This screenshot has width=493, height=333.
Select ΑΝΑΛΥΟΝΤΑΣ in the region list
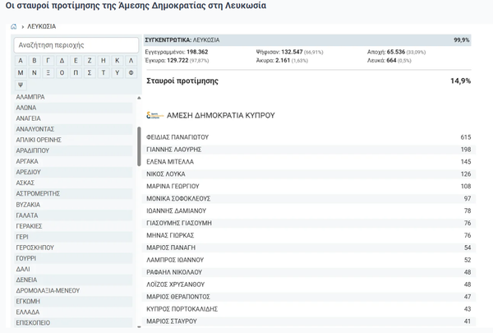[74, 129]
